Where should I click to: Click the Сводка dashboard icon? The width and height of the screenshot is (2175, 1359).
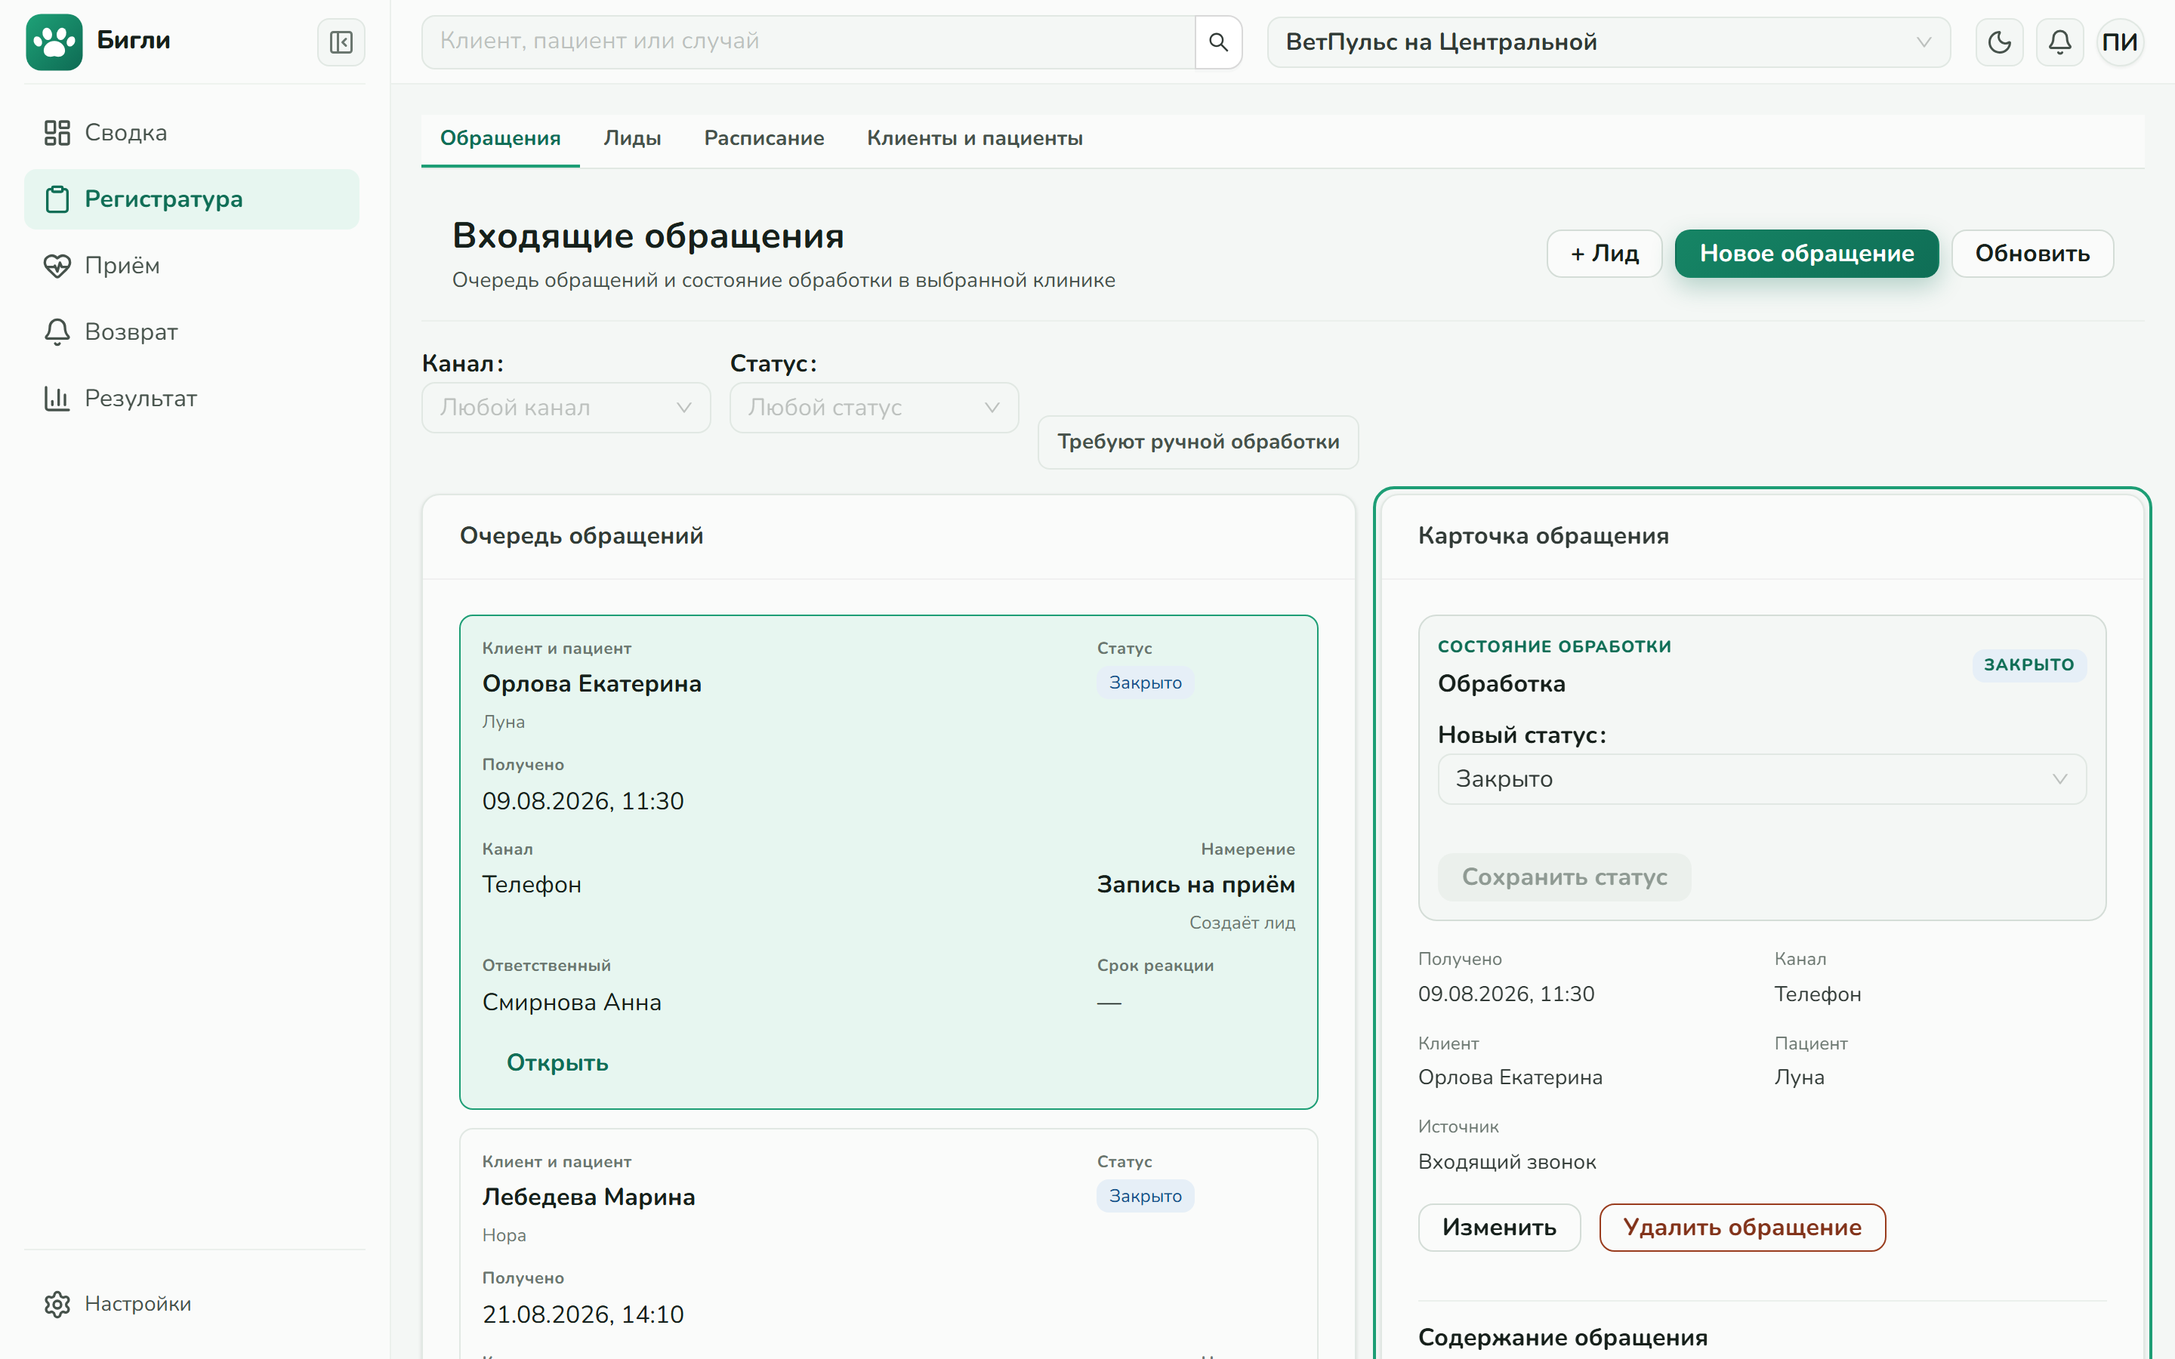click(57, 133)
